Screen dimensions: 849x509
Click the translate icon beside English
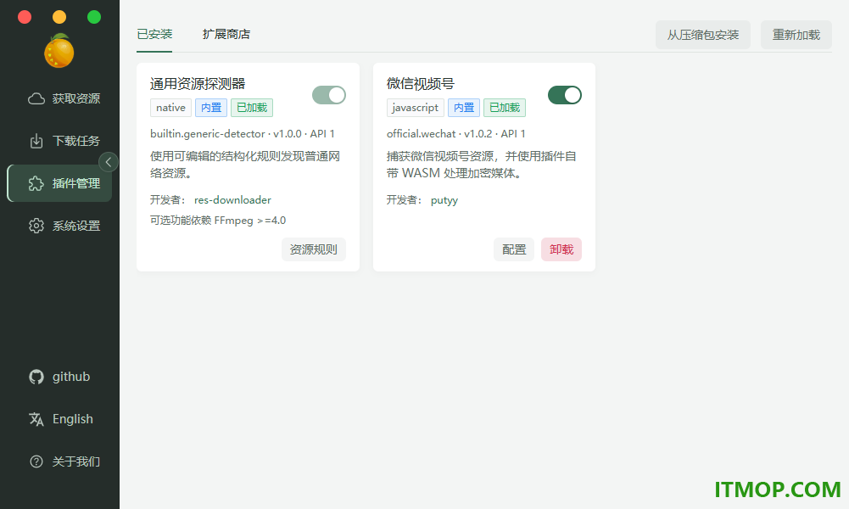(x=36, y=419)
